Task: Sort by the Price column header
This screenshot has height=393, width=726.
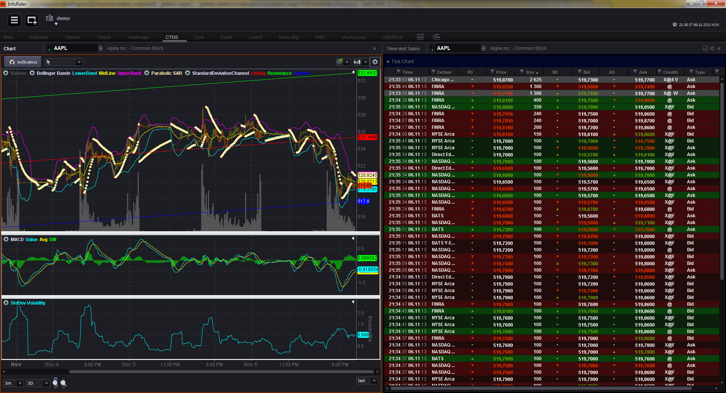Action: pos(501,72)
